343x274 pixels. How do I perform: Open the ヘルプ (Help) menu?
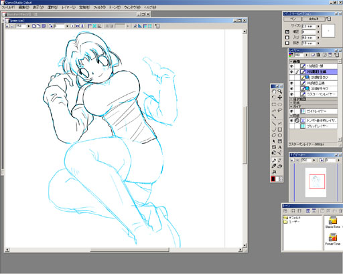pyautogui.click(x=149, y=7)
